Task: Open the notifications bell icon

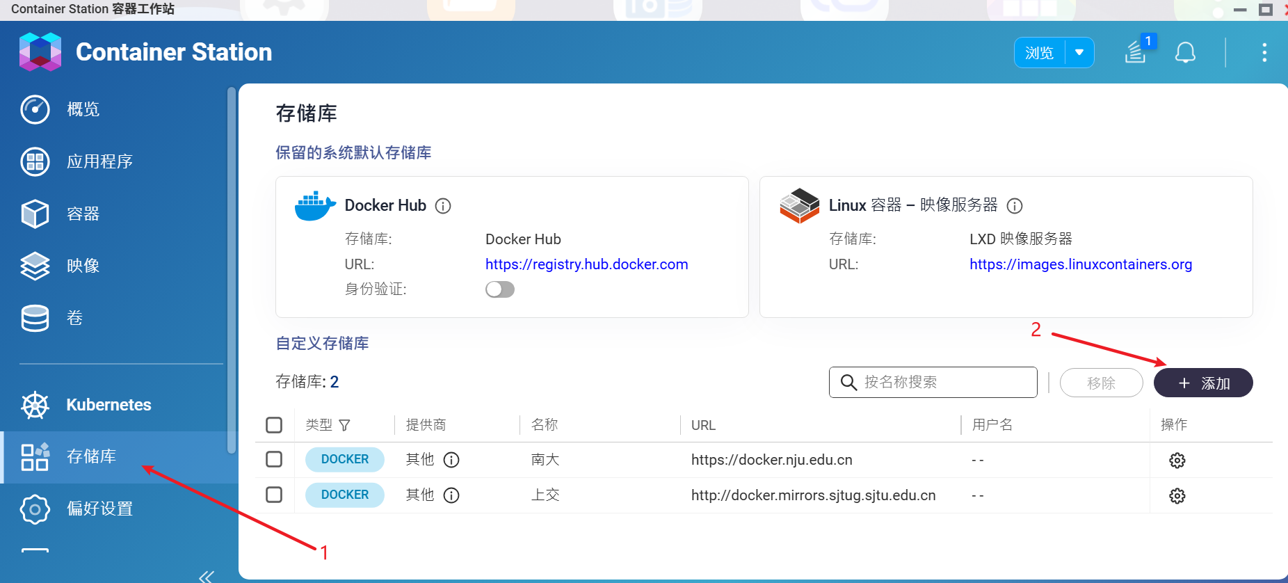Action: (1185, 52)
